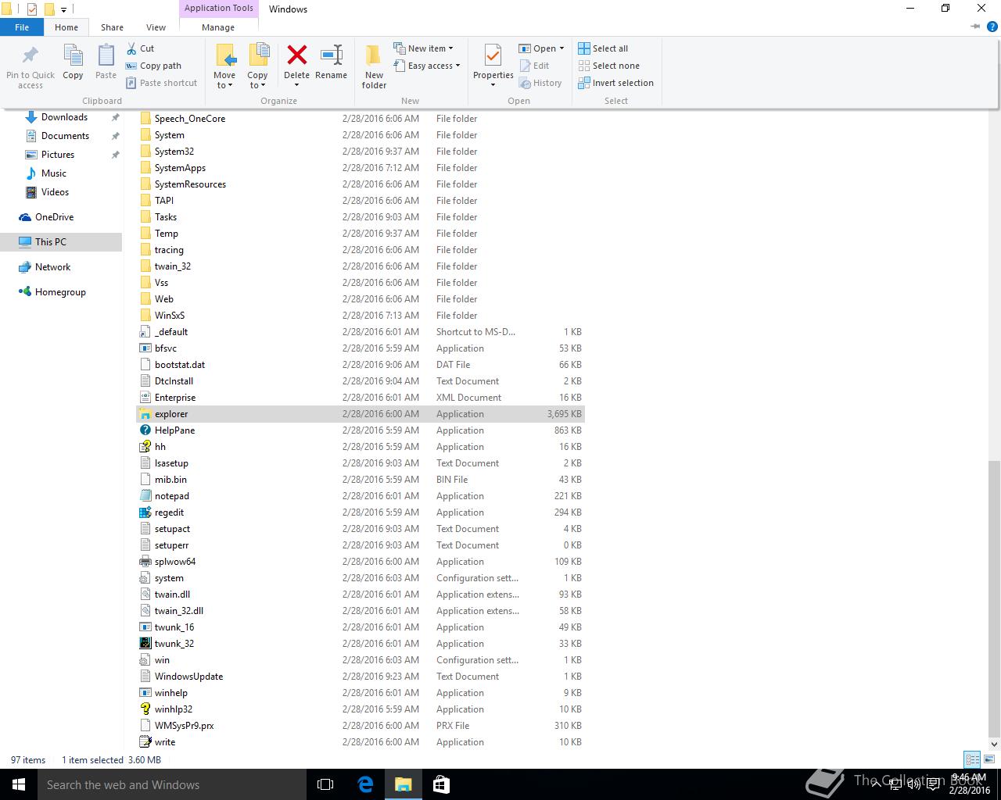Click the Cut scissors icon
1001x800 pixels.
(x=131, y=48)
